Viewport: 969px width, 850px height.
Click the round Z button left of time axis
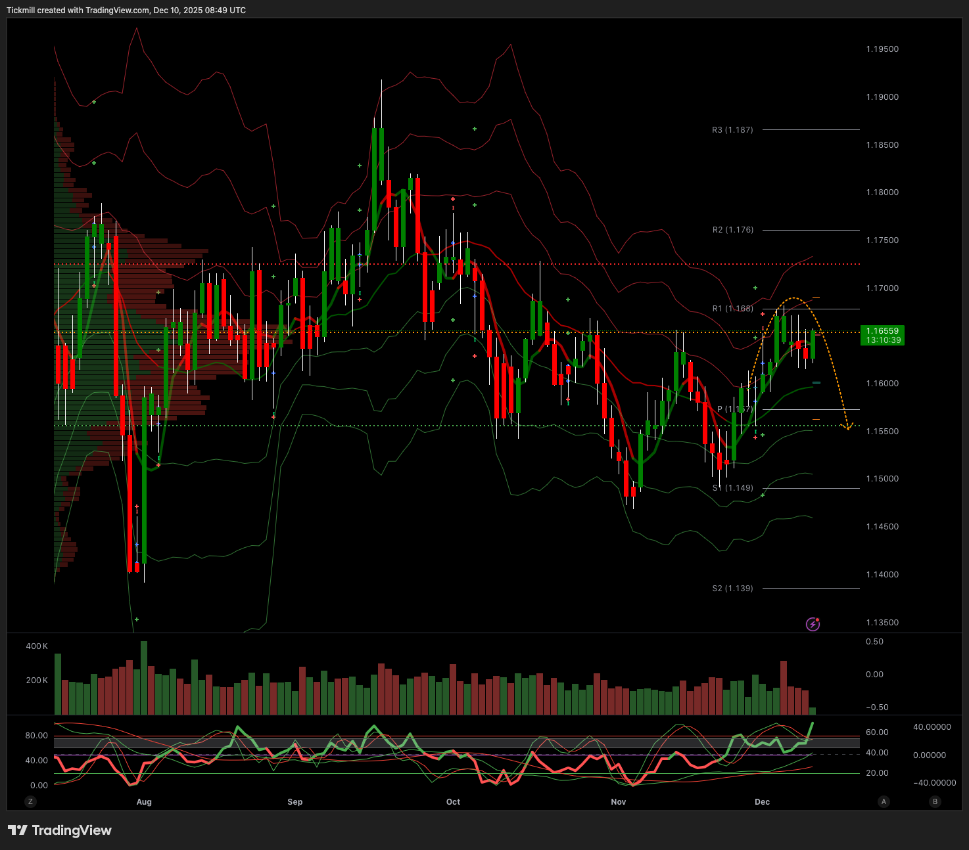click(30, 801)
